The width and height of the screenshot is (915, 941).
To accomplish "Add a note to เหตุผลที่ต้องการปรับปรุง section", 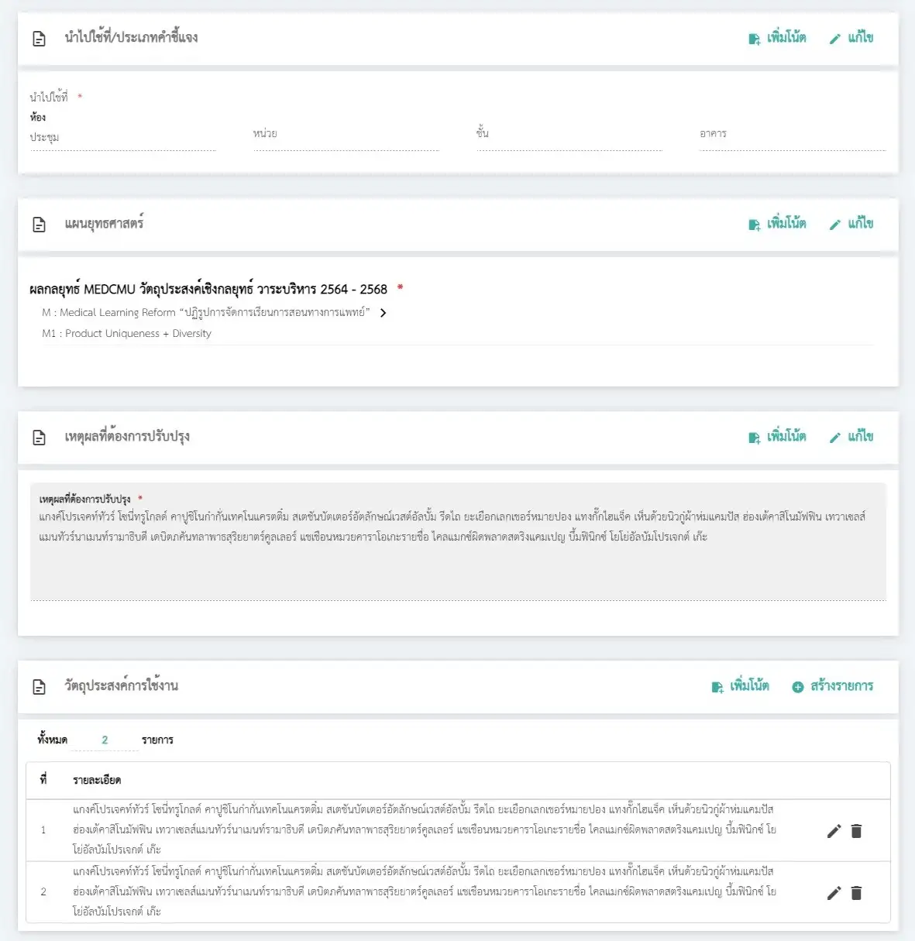I will [x=777, y=437].
